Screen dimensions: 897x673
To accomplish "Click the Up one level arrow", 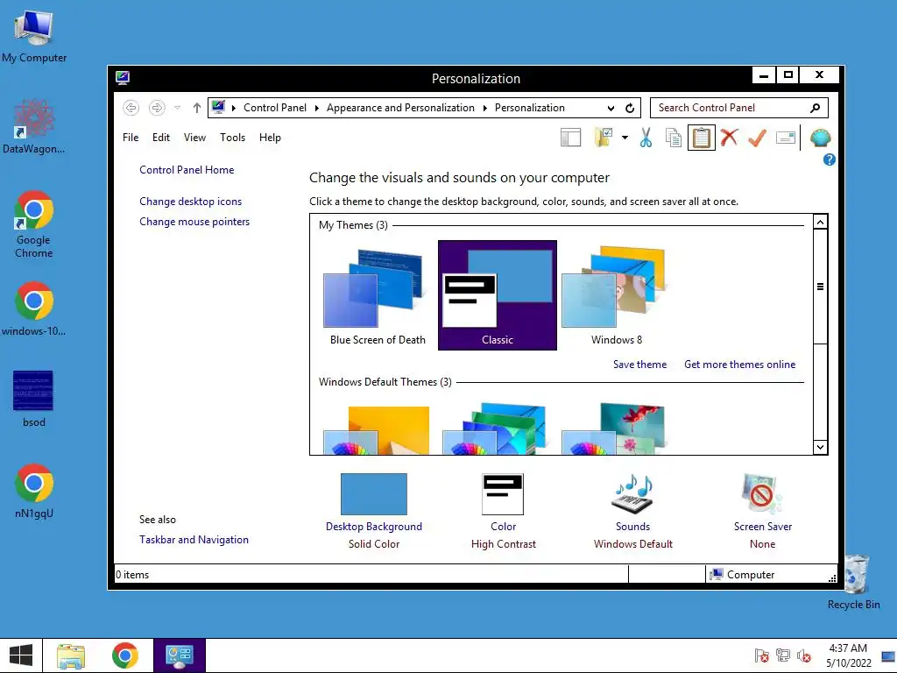I will [x=197, y=108].
